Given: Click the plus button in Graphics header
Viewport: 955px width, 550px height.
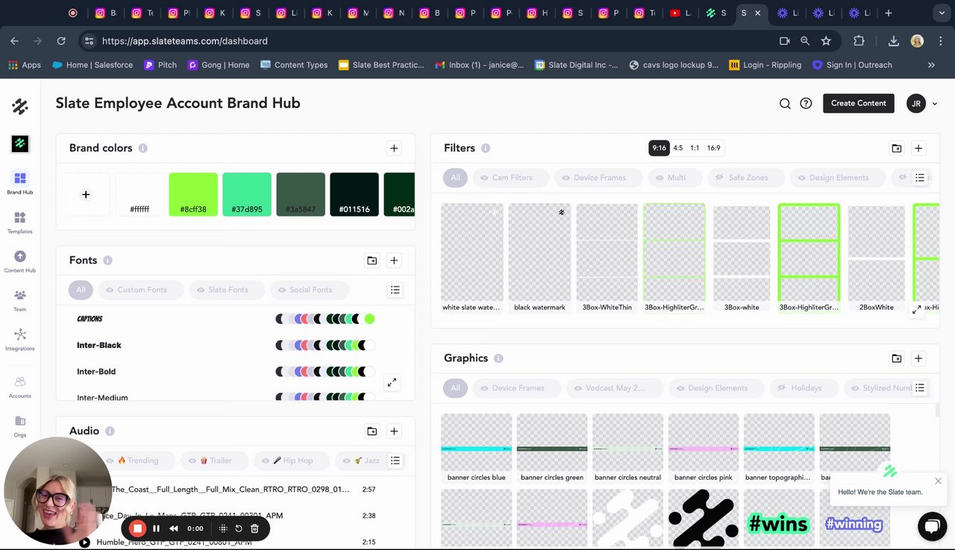Looking at the screenshot, I should pos(918,358).
